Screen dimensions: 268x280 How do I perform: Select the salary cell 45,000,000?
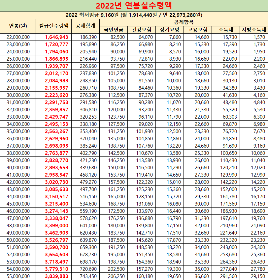click(x=18, y=204)
